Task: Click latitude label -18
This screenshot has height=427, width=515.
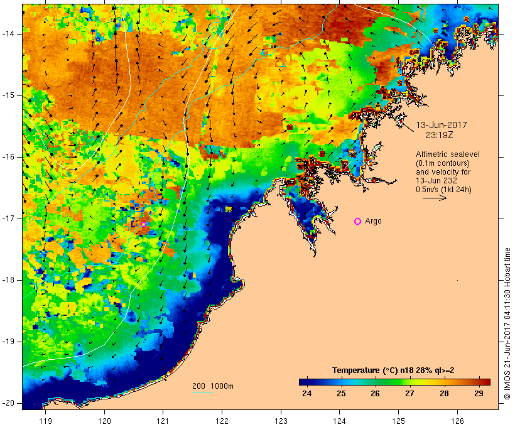Action: (8, 280)
